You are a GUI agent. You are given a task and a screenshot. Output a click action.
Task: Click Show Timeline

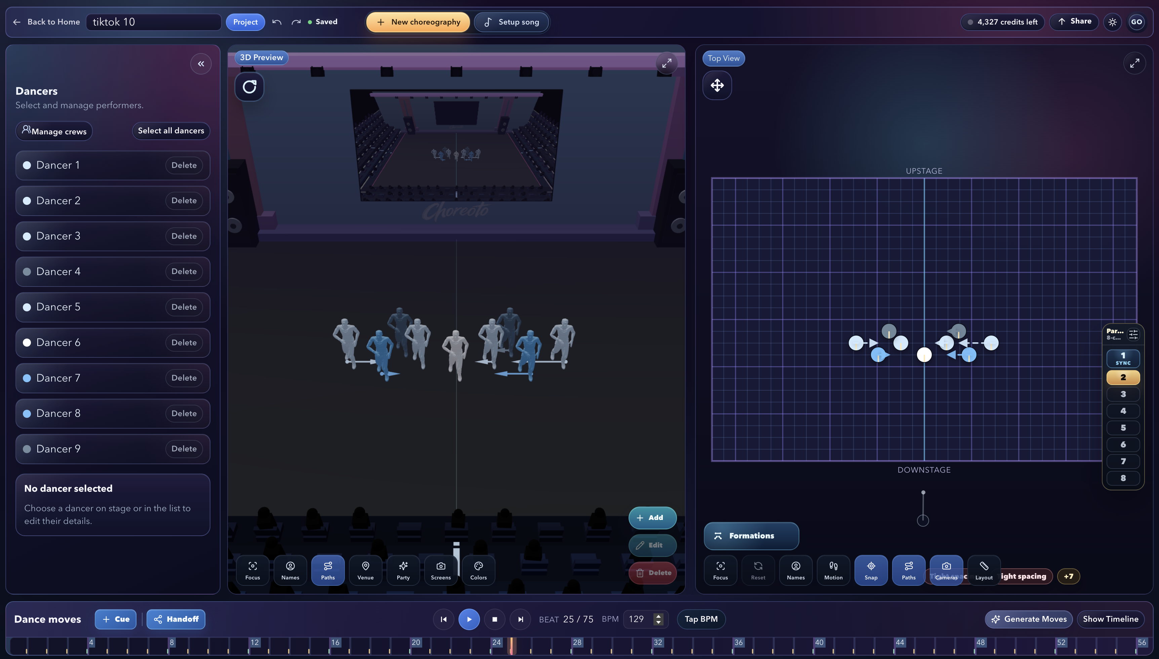pos(1111,619)
